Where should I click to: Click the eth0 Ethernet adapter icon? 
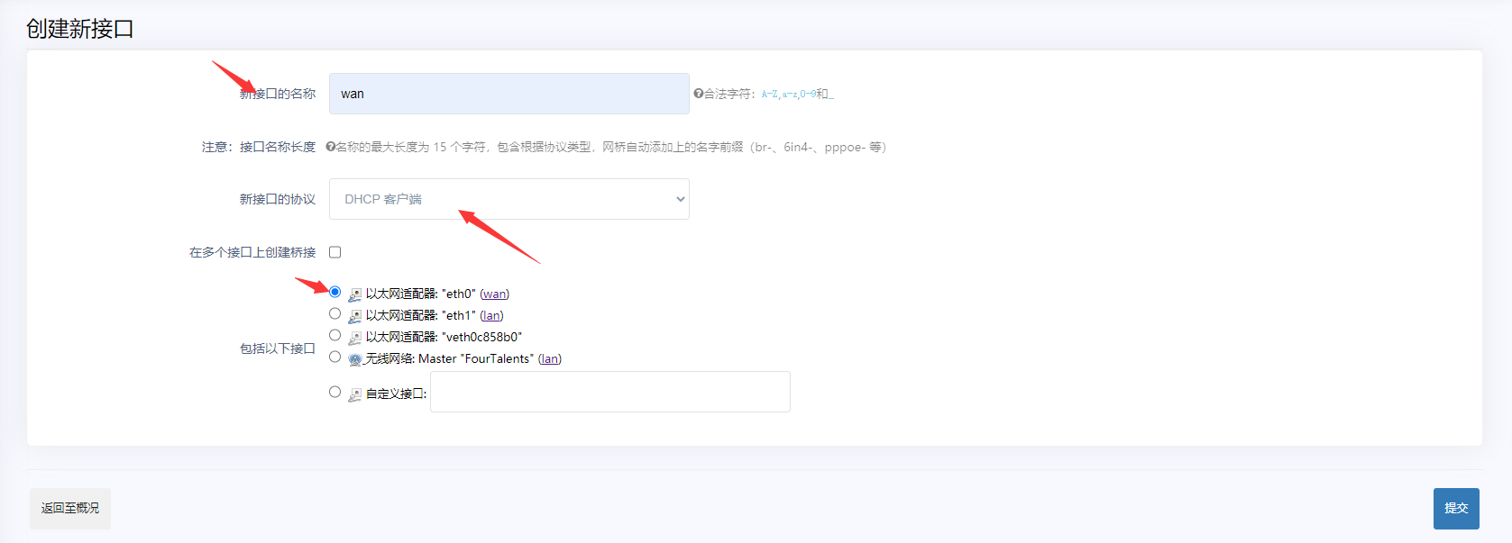click(355, 294)
